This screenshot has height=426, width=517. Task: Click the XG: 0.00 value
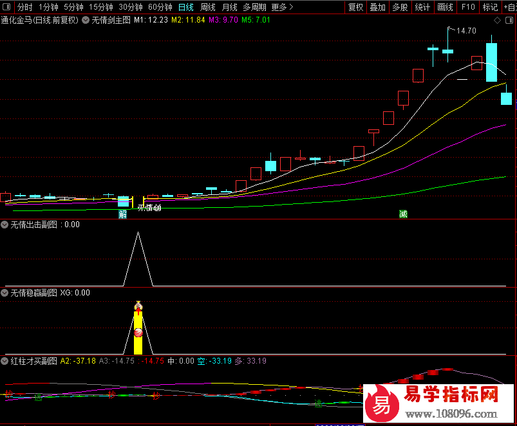(x=75, y=293)
